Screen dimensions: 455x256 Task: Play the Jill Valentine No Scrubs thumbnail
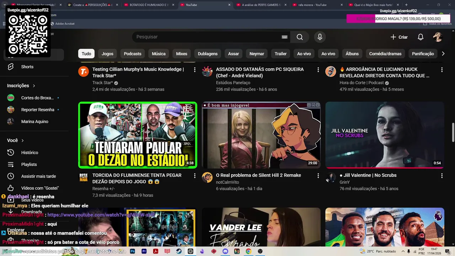click(385, 135)
